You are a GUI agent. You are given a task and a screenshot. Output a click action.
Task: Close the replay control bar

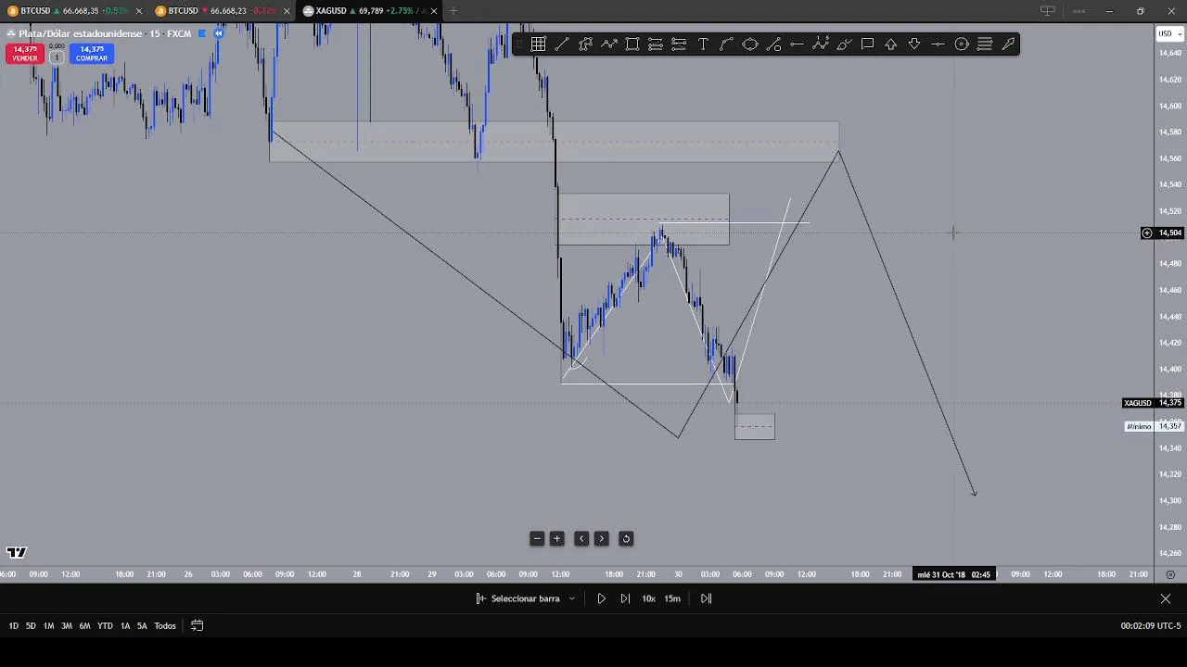click(x=1166, y=598)
